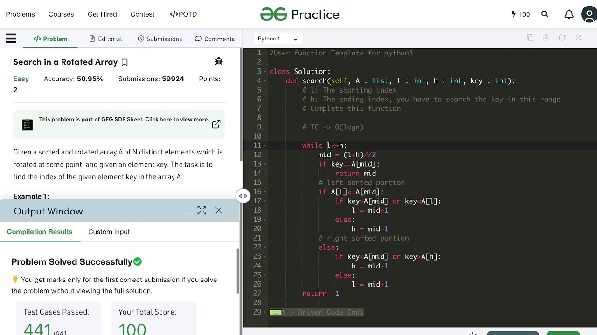This screenshot has height=335, width=597.
Task: Click 'Your Total Score:' label
Action: tap(147, 312)
